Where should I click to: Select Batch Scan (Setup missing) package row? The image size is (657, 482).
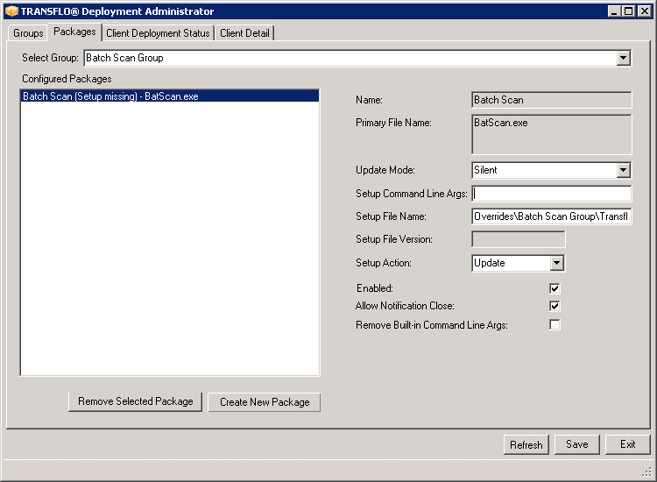point(170,96)
